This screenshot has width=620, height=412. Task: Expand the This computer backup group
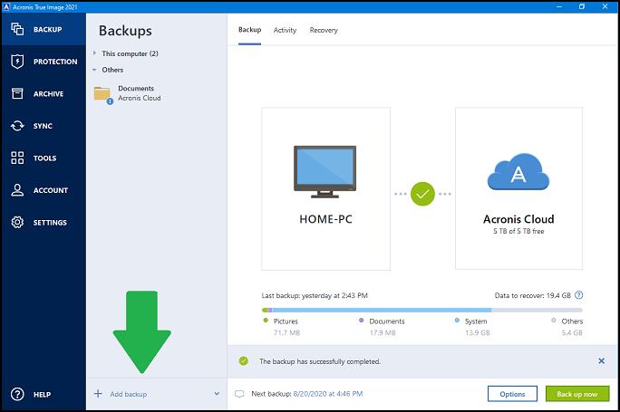pyautogui.click(x=95, y=53)
